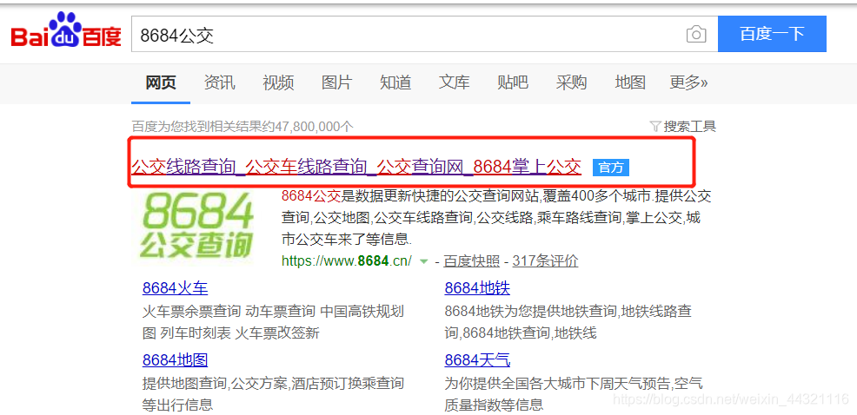Screen dimensions: 857x415
Task: Select the 网页 tab
Action: [x=161, y=82]
